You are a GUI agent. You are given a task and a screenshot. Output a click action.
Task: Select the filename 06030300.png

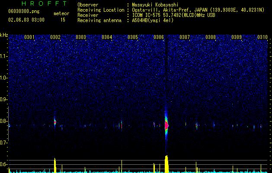tap(24, 11)
